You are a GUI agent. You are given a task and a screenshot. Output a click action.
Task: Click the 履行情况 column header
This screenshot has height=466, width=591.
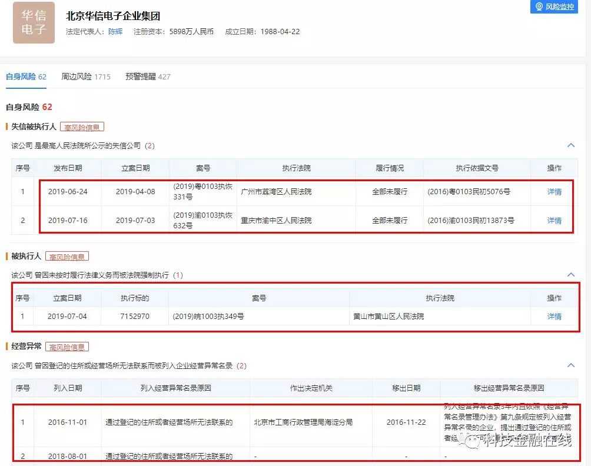pyautogui.click(x=390, y=168)
